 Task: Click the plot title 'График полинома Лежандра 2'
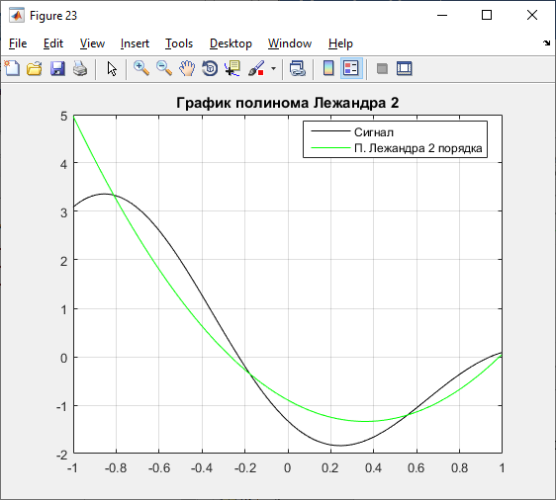coord(288,103)
